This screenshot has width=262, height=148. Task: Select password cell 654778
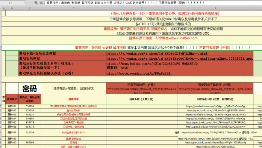tap(30, 127)
